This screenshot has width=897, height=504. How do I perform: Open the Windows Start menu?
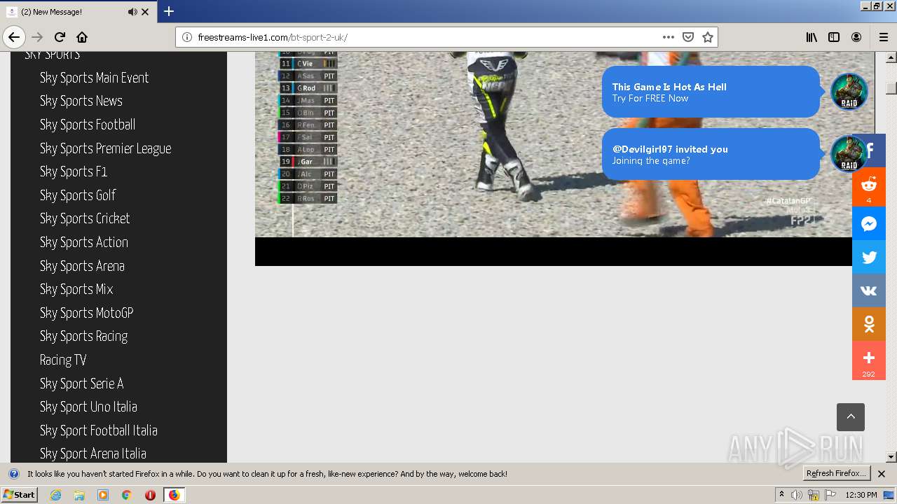19,494
